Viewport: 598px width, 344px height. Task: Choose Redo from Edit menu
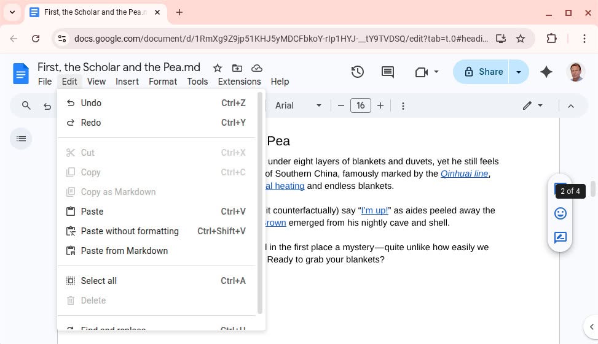(x=156, y=123)
